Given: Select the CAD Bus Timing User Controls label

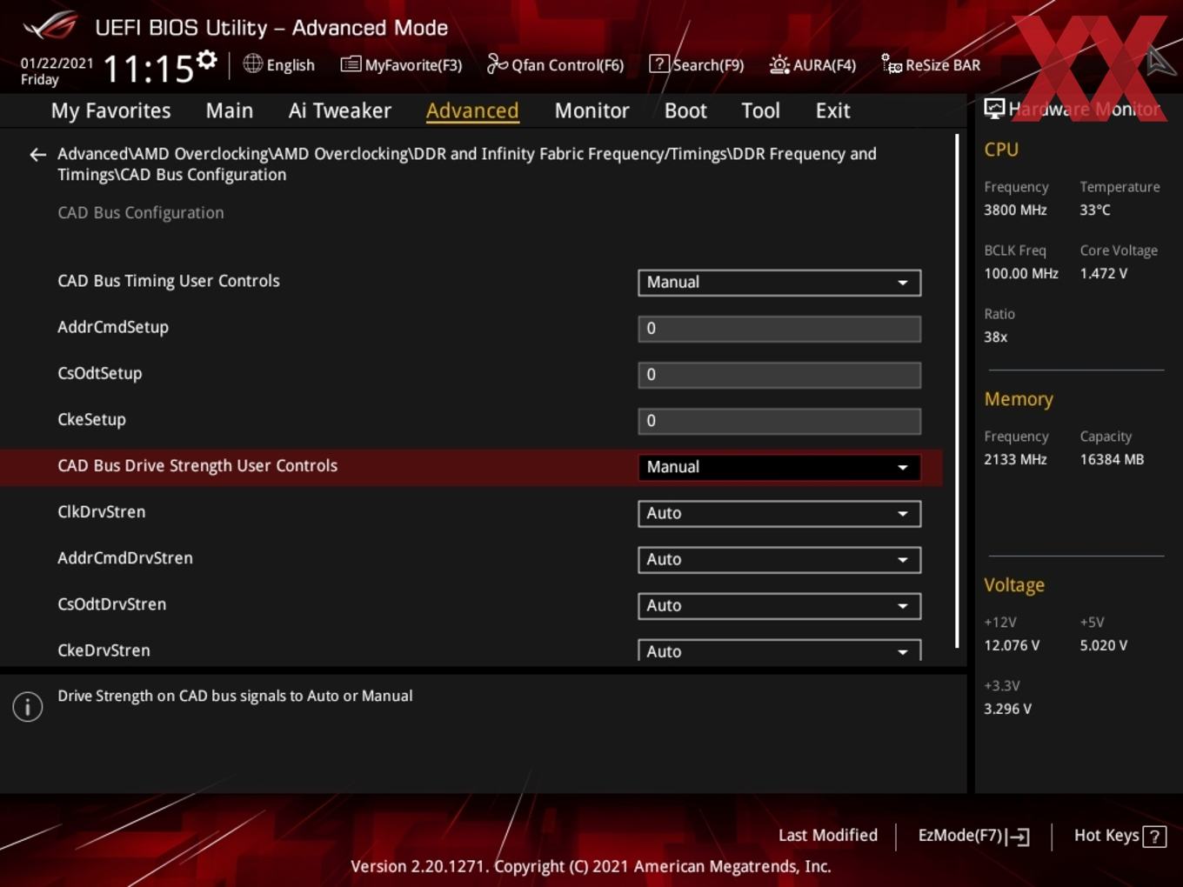Looking at the screenshot, I should coord(169,281).
